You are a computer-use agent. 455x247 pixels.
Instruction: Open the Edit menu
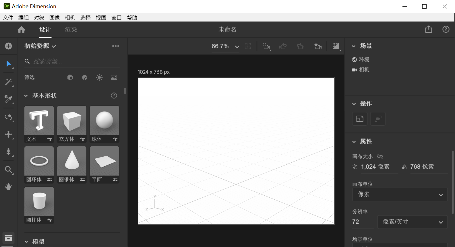24,18
